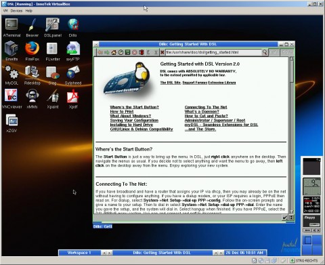The height and width of the screenshot is (265, 325).
Task: Open the Xpdf desktop icon
Action: [73, 98]
